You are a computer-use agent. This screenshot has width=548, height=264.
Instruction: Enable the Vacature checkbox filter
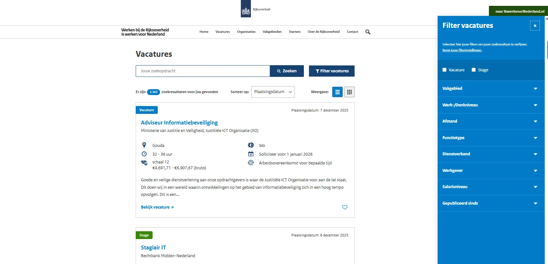tap(444, 70)
